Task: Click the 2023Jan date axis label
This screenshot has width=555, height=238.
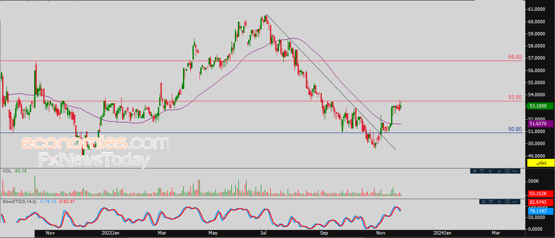Action: tap(110, 233)
